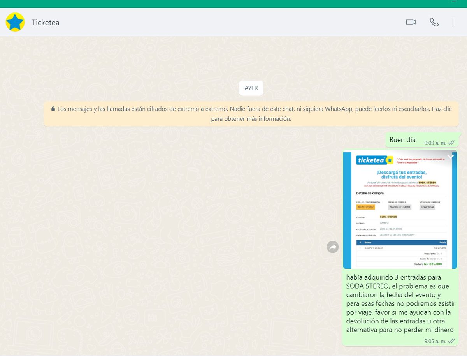Click the 9:03 a. m. timestamp
Viewport: 467px width, 356px height.
pos(435,143)
